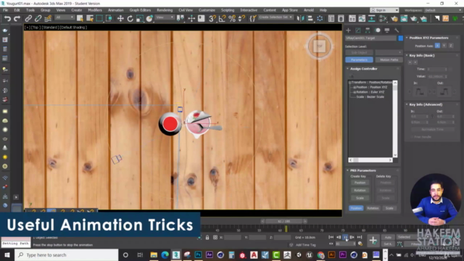
Task: Toggle the Window/Crossing selection mode
Action: (109, 19)
